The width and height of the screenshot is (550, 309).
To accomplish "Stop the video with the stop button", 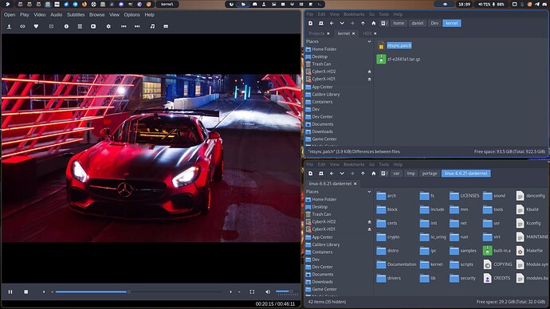I will pyautogui.click(x=26, y=291).
